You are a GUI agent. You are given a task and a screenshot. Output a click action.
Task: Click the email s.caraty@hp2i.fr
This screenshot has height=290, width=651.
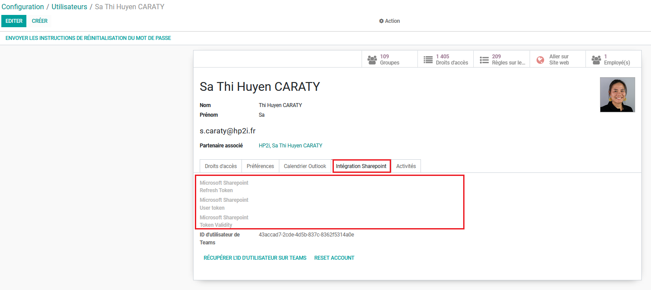[x=227, y=131]
